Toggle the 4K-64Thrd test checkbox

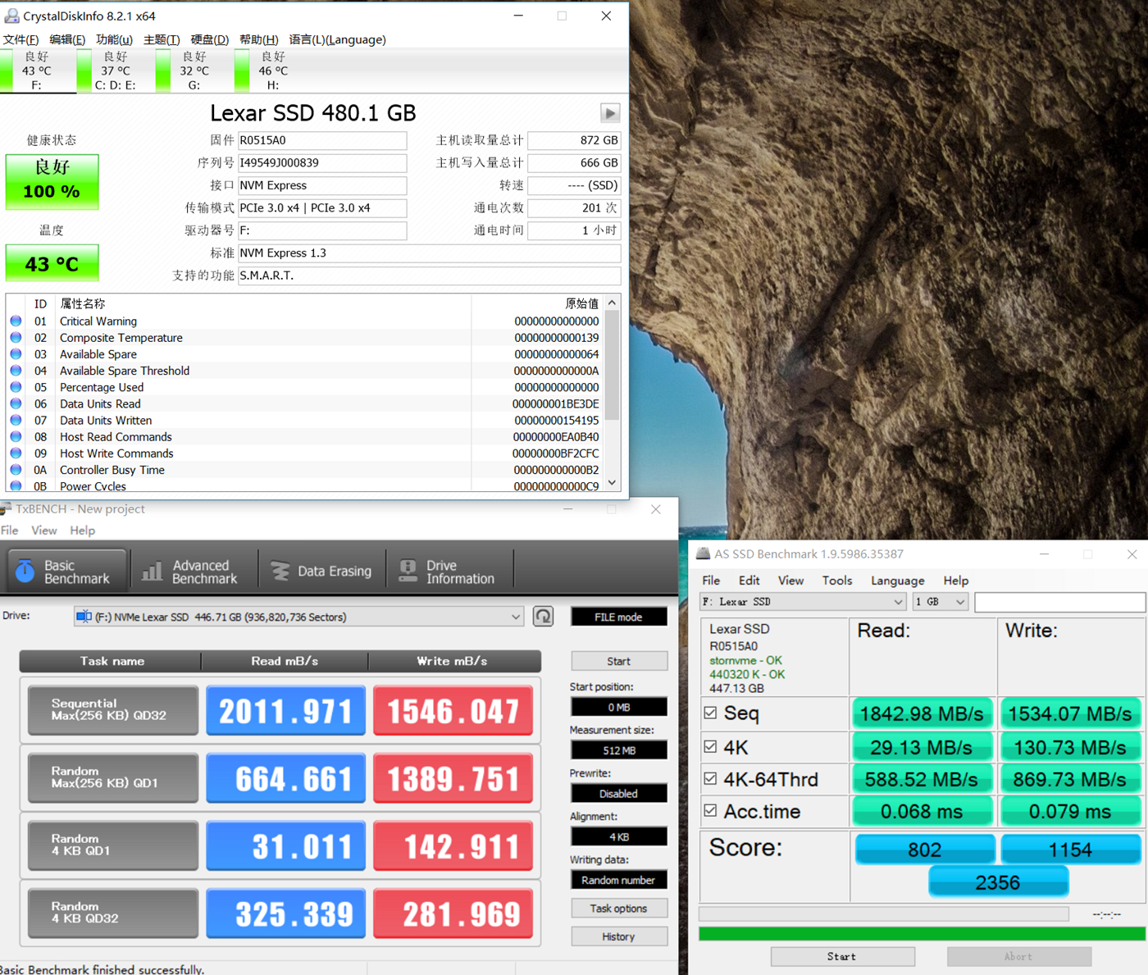pyautogui.click(x=710, y=779)
